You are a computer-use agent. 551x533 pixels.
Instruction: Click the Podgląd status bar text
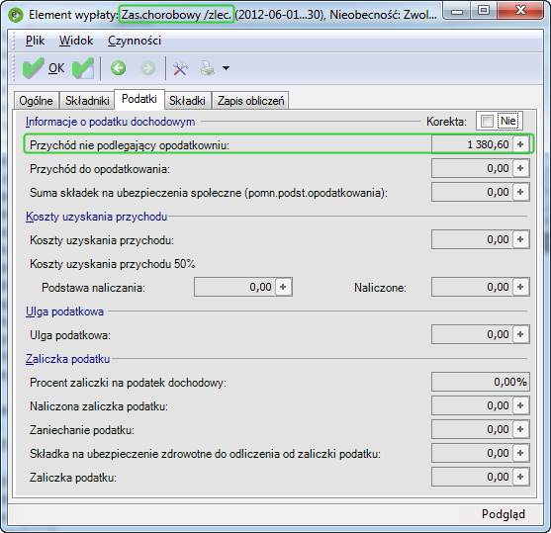[x=504, y=514]
